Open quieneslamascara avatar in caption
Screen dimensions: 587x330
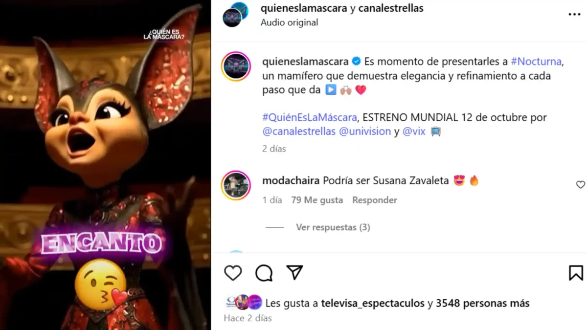point(236,66)
